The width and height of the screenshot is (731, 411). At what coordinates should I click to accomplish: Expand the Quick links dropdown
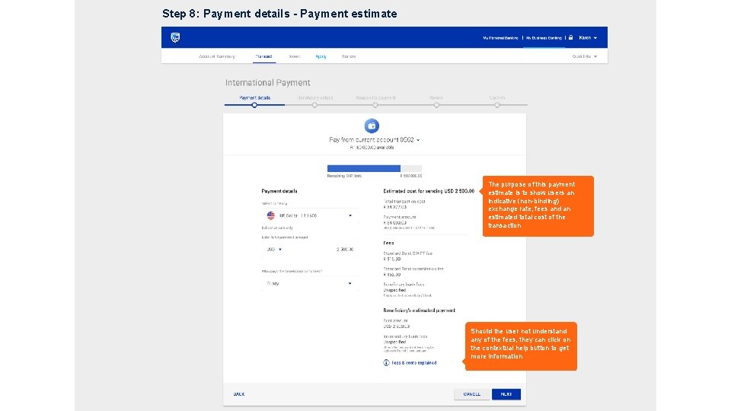pos(585,56)
